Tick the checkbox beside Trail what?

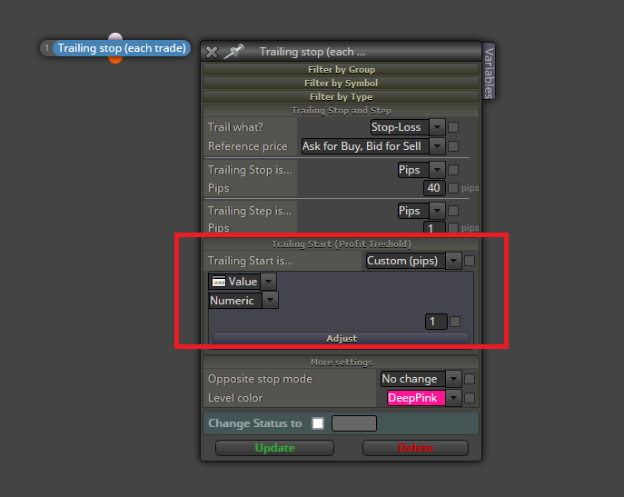coord(453,127)
